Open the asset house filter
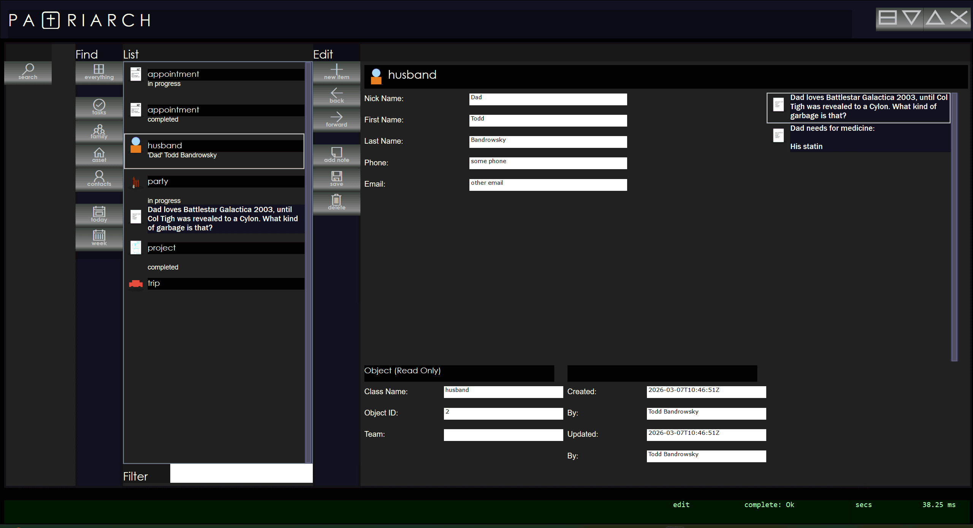 click(x=99, y=155)
